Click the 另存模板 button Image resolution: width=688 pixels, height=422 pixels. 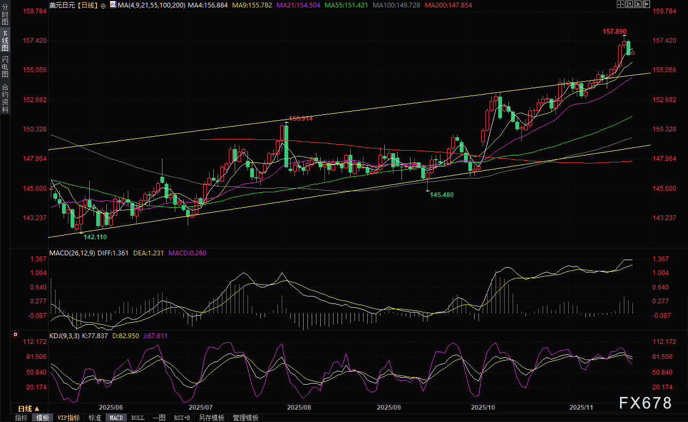(x=211, y=418)
